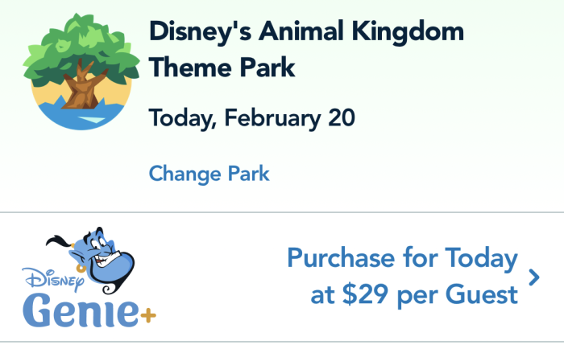Viewport: 564px width, 345px height.
Task: Select the Disney Genie+ logo
Action: (89, 277)
